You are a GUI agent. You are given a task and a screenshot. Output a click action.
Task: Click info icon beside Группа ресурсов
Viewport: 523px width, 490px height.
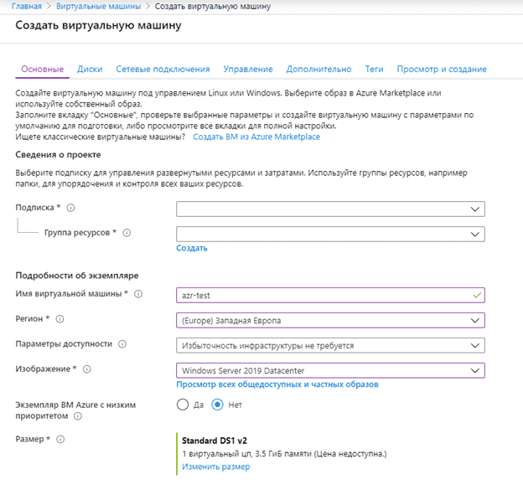click(x=127, y=233)
